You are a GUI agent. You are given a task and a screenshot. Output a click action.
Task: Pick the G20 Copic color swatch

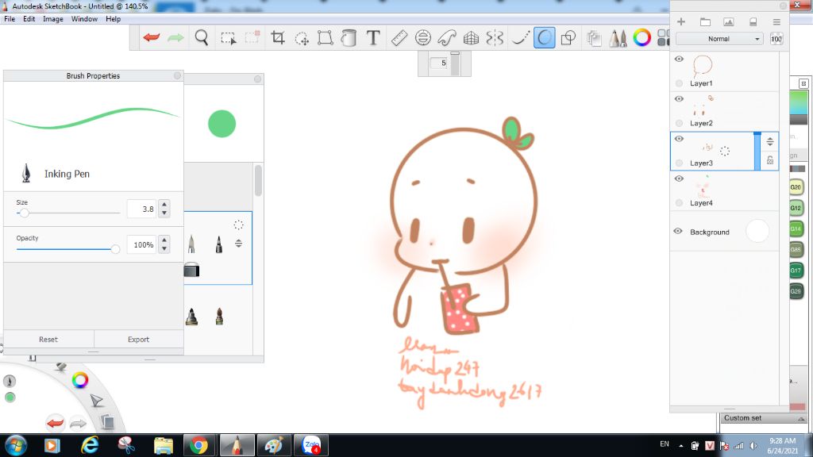tap(796, 187)
